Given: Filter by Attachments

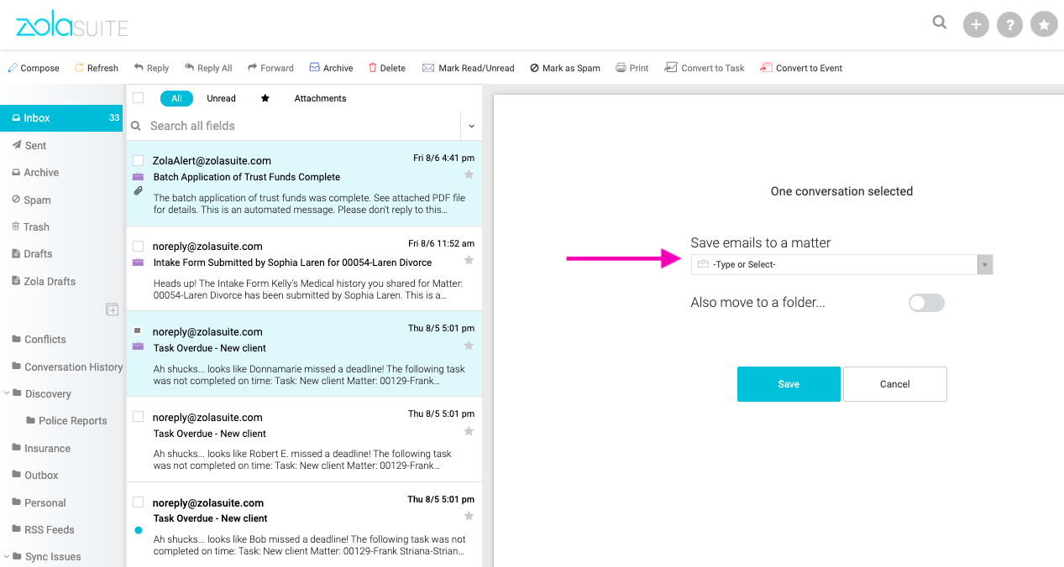Looking at the screenshot, I should tap(320, 98).
